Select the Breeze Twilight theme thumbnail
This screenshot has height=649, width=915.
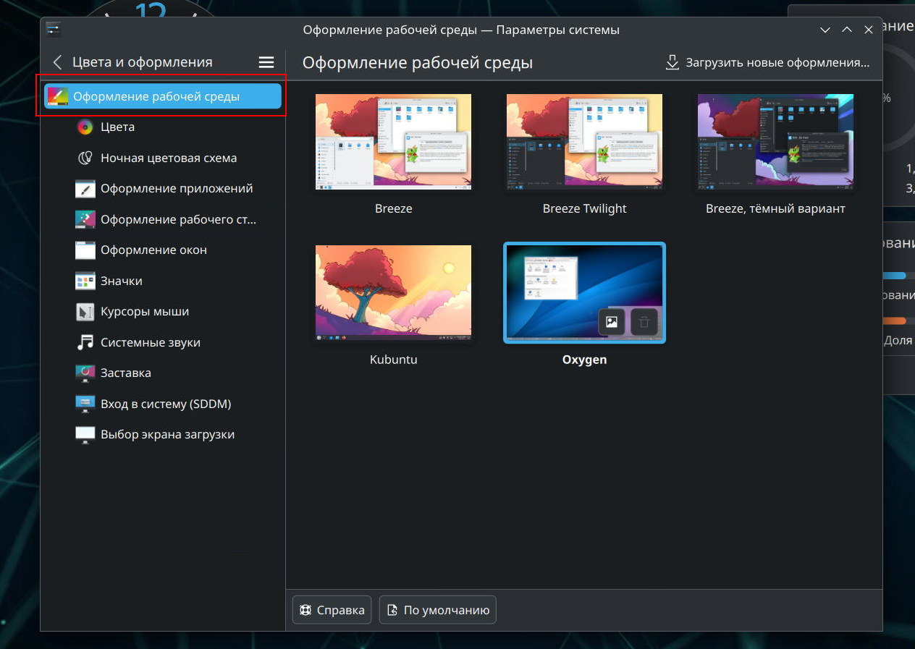(x=584, y=142)
